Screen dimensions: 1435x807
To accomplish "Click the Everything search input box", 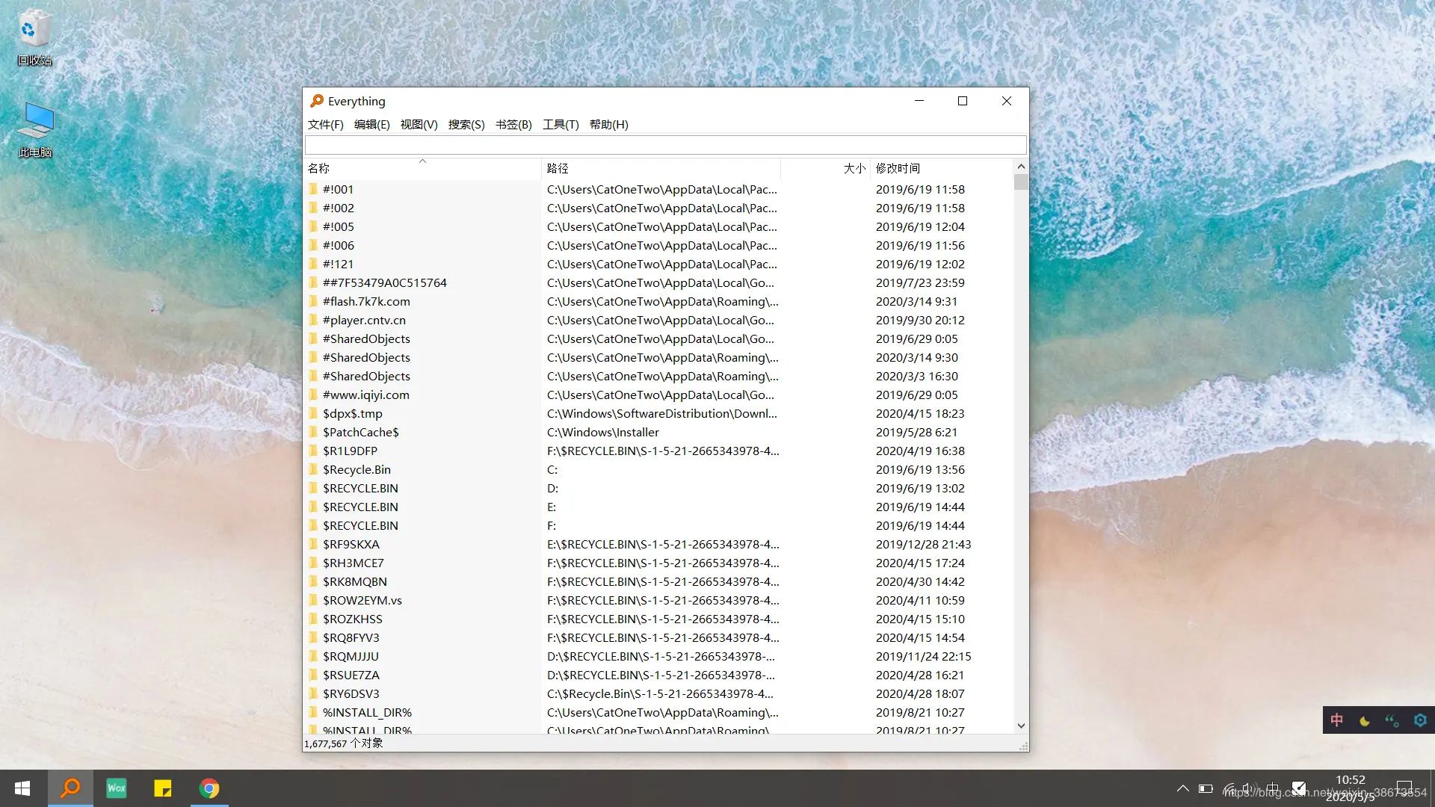I will pos(665,145).
